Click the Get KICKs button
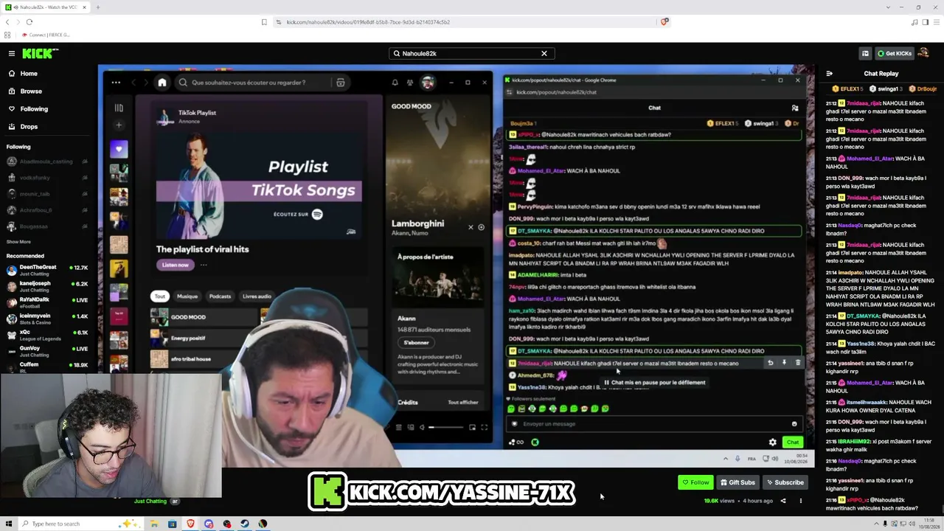Image resolution: width=944 pixels, height=531 pixels. point(895,53)
